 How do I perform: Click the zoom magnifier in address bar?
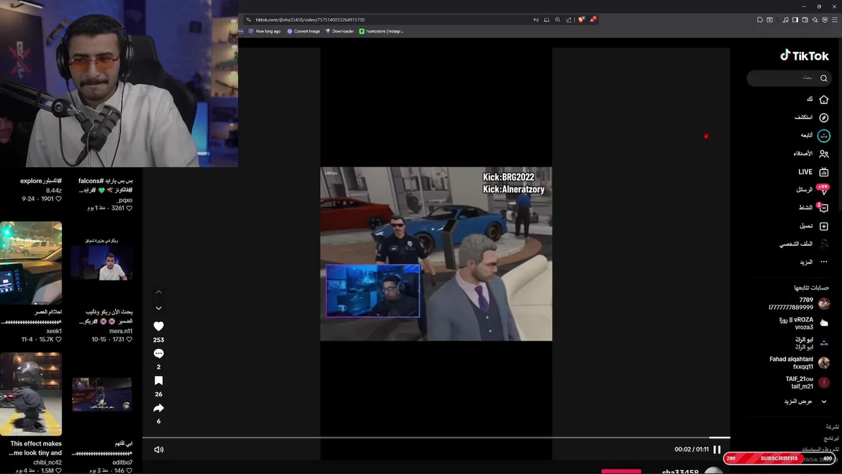558,20
